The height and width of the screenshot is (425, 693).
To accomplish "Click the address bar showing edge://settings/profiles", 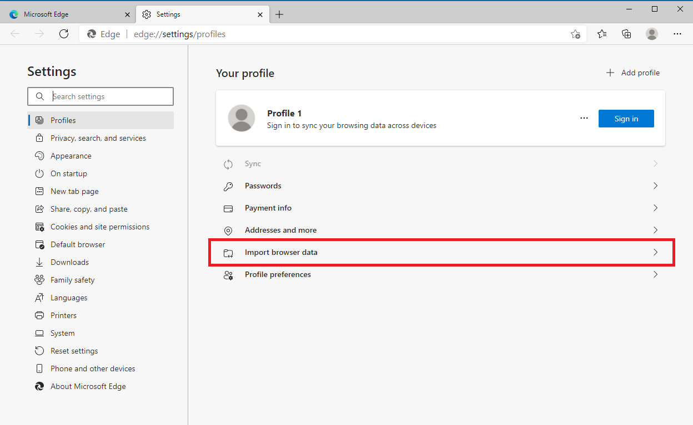I will (333, 34).
